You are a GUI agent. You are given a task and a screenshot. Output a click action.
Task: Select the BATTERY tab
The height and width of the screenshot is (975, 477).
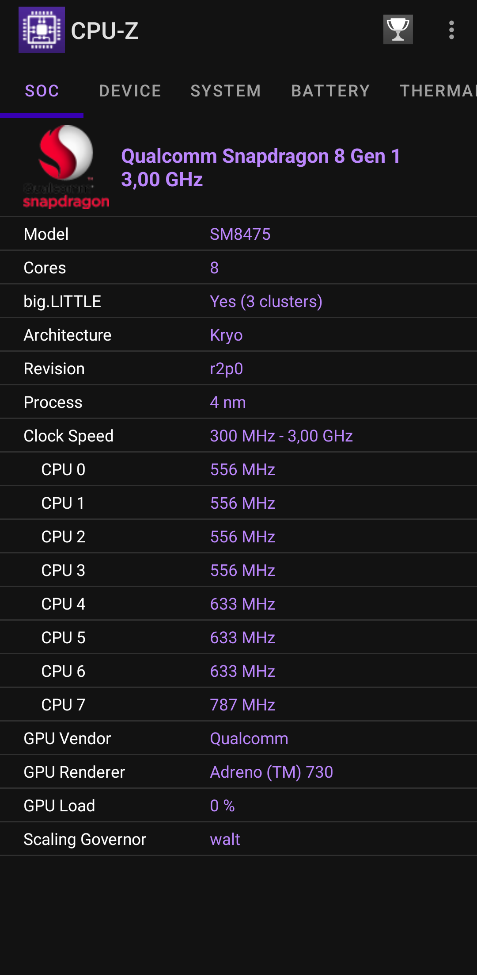(x=331, y=91)
